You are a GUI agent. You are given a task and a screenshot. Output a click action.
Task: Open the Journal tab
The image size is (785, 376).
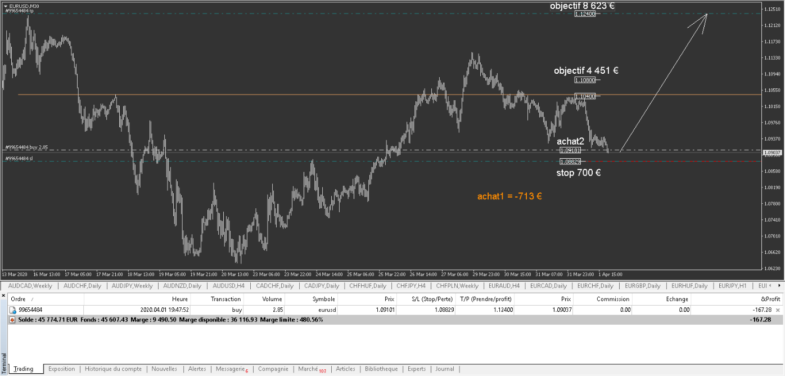(444, 369)
